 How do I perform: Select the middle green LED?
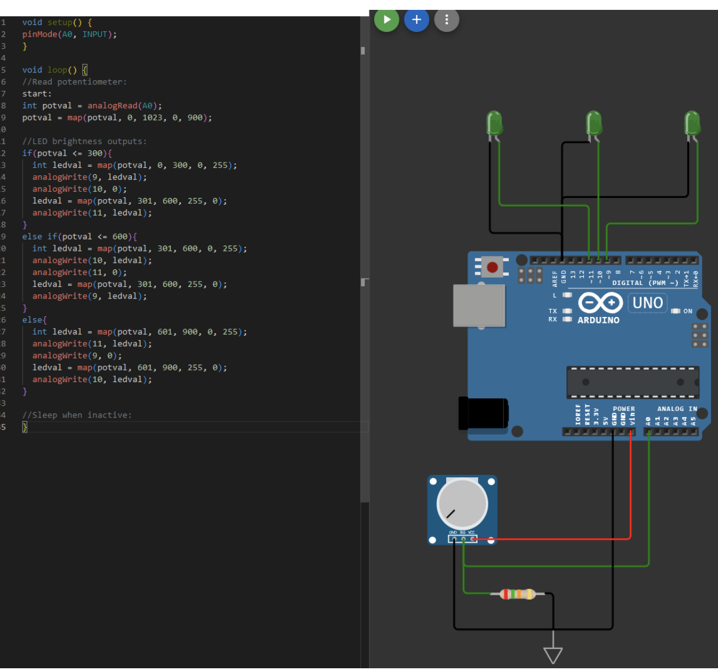[594, 124]
